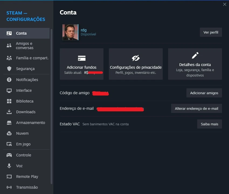This screenshot has width=229, height=194.
Task: Open the Downloads settings section
Action: tap(25, 112)
